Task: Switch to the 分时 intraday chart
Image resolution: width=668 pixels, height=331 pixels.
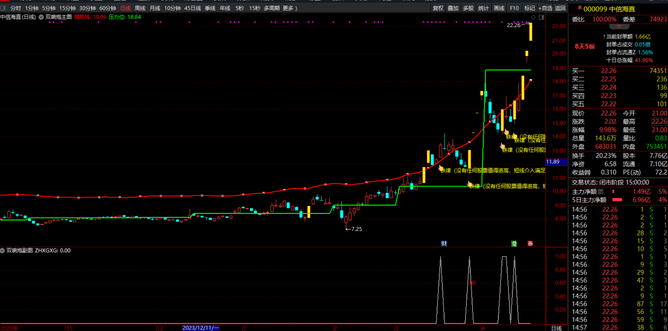Action: [x=15, y=8]
